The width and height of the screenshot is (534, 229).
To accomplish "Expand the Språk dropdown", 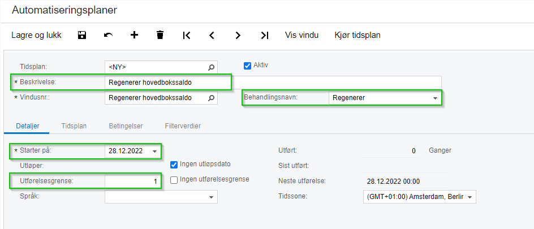I will (x=211, y=197).
